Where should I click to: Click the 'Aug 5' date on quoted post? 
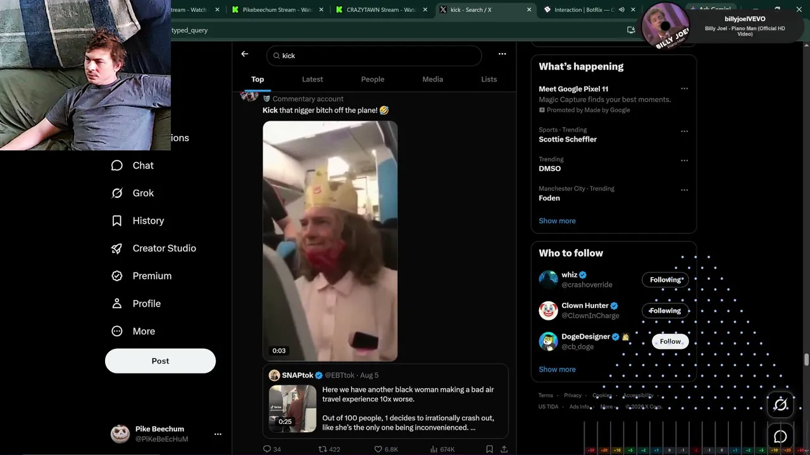370,375
